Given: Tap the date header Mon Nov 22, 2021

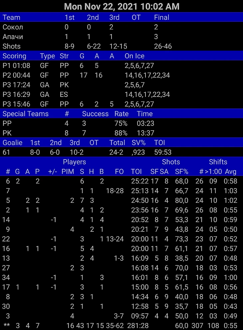Looking at the screenshot, I should [122, 6].
